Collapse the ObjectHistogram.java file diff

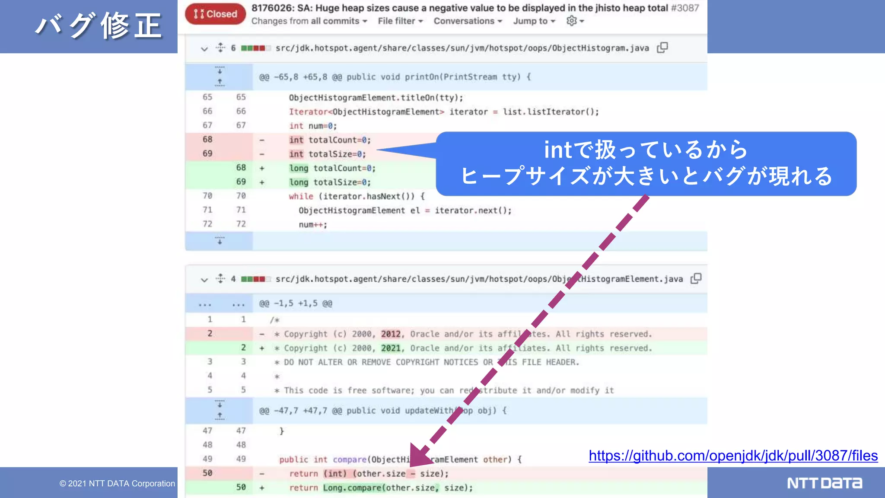click(204, 48)
